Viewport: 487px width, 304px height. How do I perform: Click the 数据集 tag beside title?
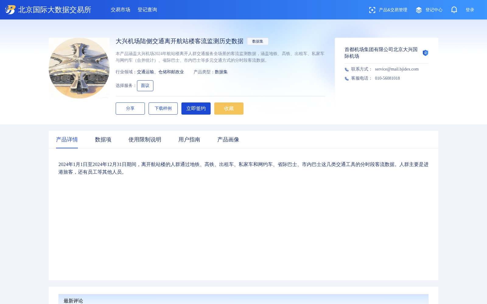click(x=258, y=41)
